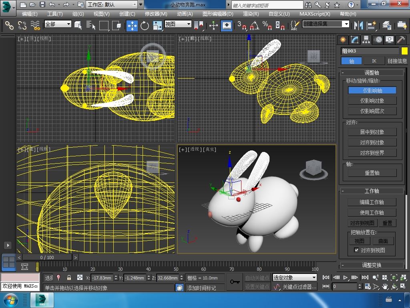This screenshot has height=308, width=410.
Task: Open the 全部 selection filter dropdown
Action: [x=58, y=24]
